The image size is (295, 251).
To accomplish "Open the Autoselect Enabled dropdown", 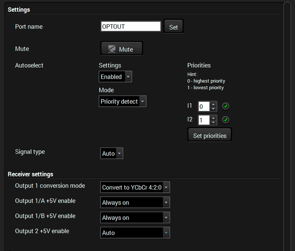I will click(115, 77).
